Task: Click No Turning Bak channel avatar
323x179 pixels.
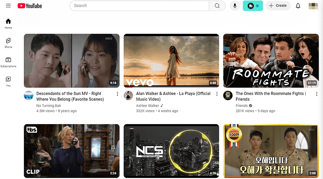Action: [29, 95]
